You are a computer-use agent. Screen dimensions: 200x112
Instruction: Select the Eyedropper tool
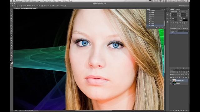coord(11,23)
